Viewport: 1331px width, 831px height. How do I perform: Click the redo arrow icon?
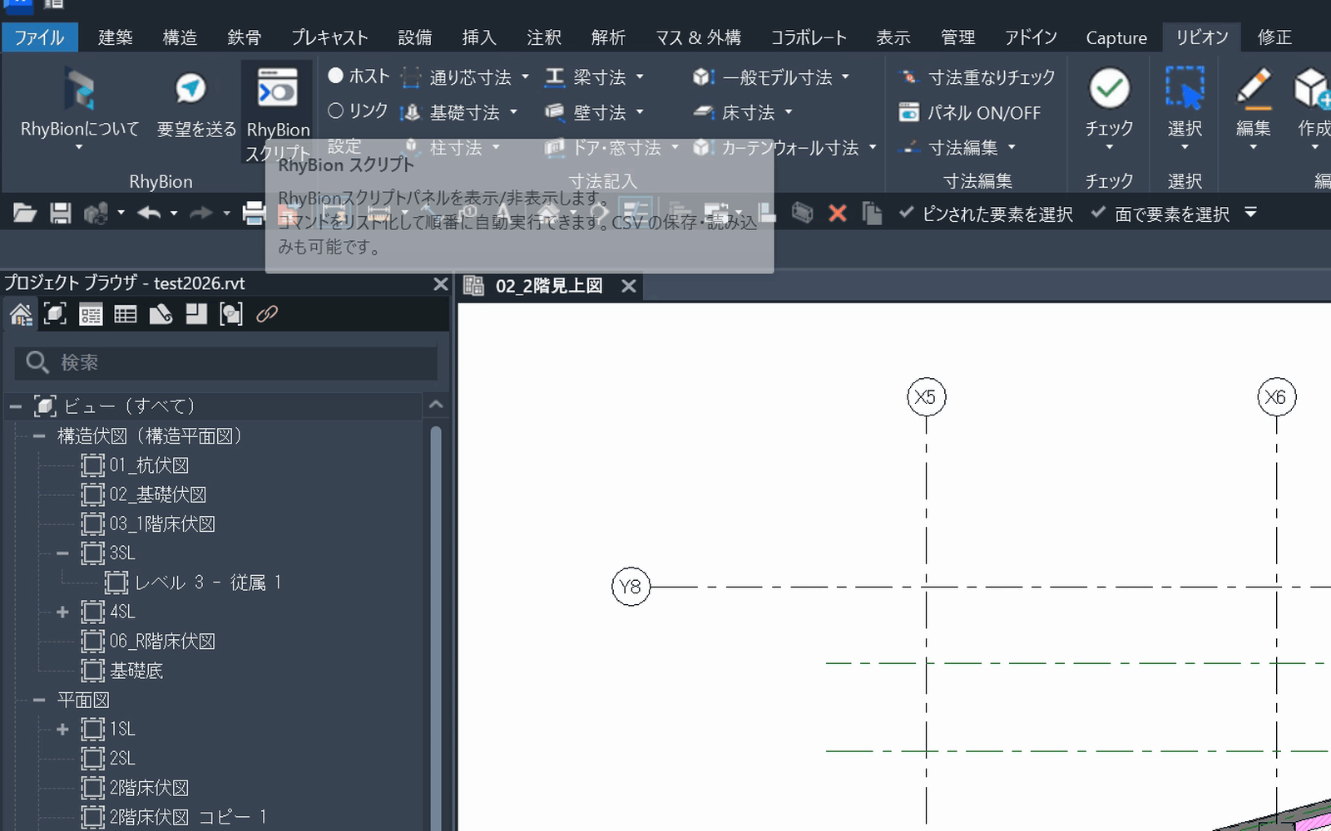click(x=201, y=214)
